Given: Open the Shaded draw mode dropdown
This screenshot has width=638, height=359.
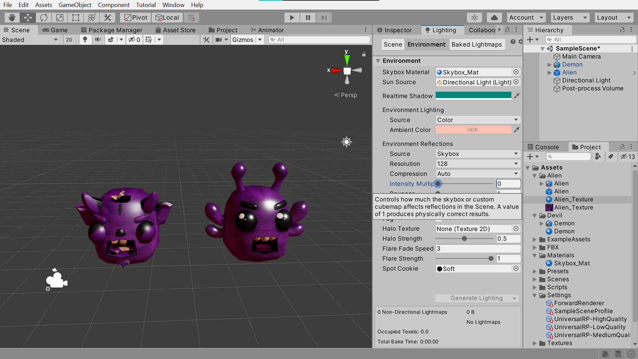Looking at the screenshot, I should click(x=30, y=40).
